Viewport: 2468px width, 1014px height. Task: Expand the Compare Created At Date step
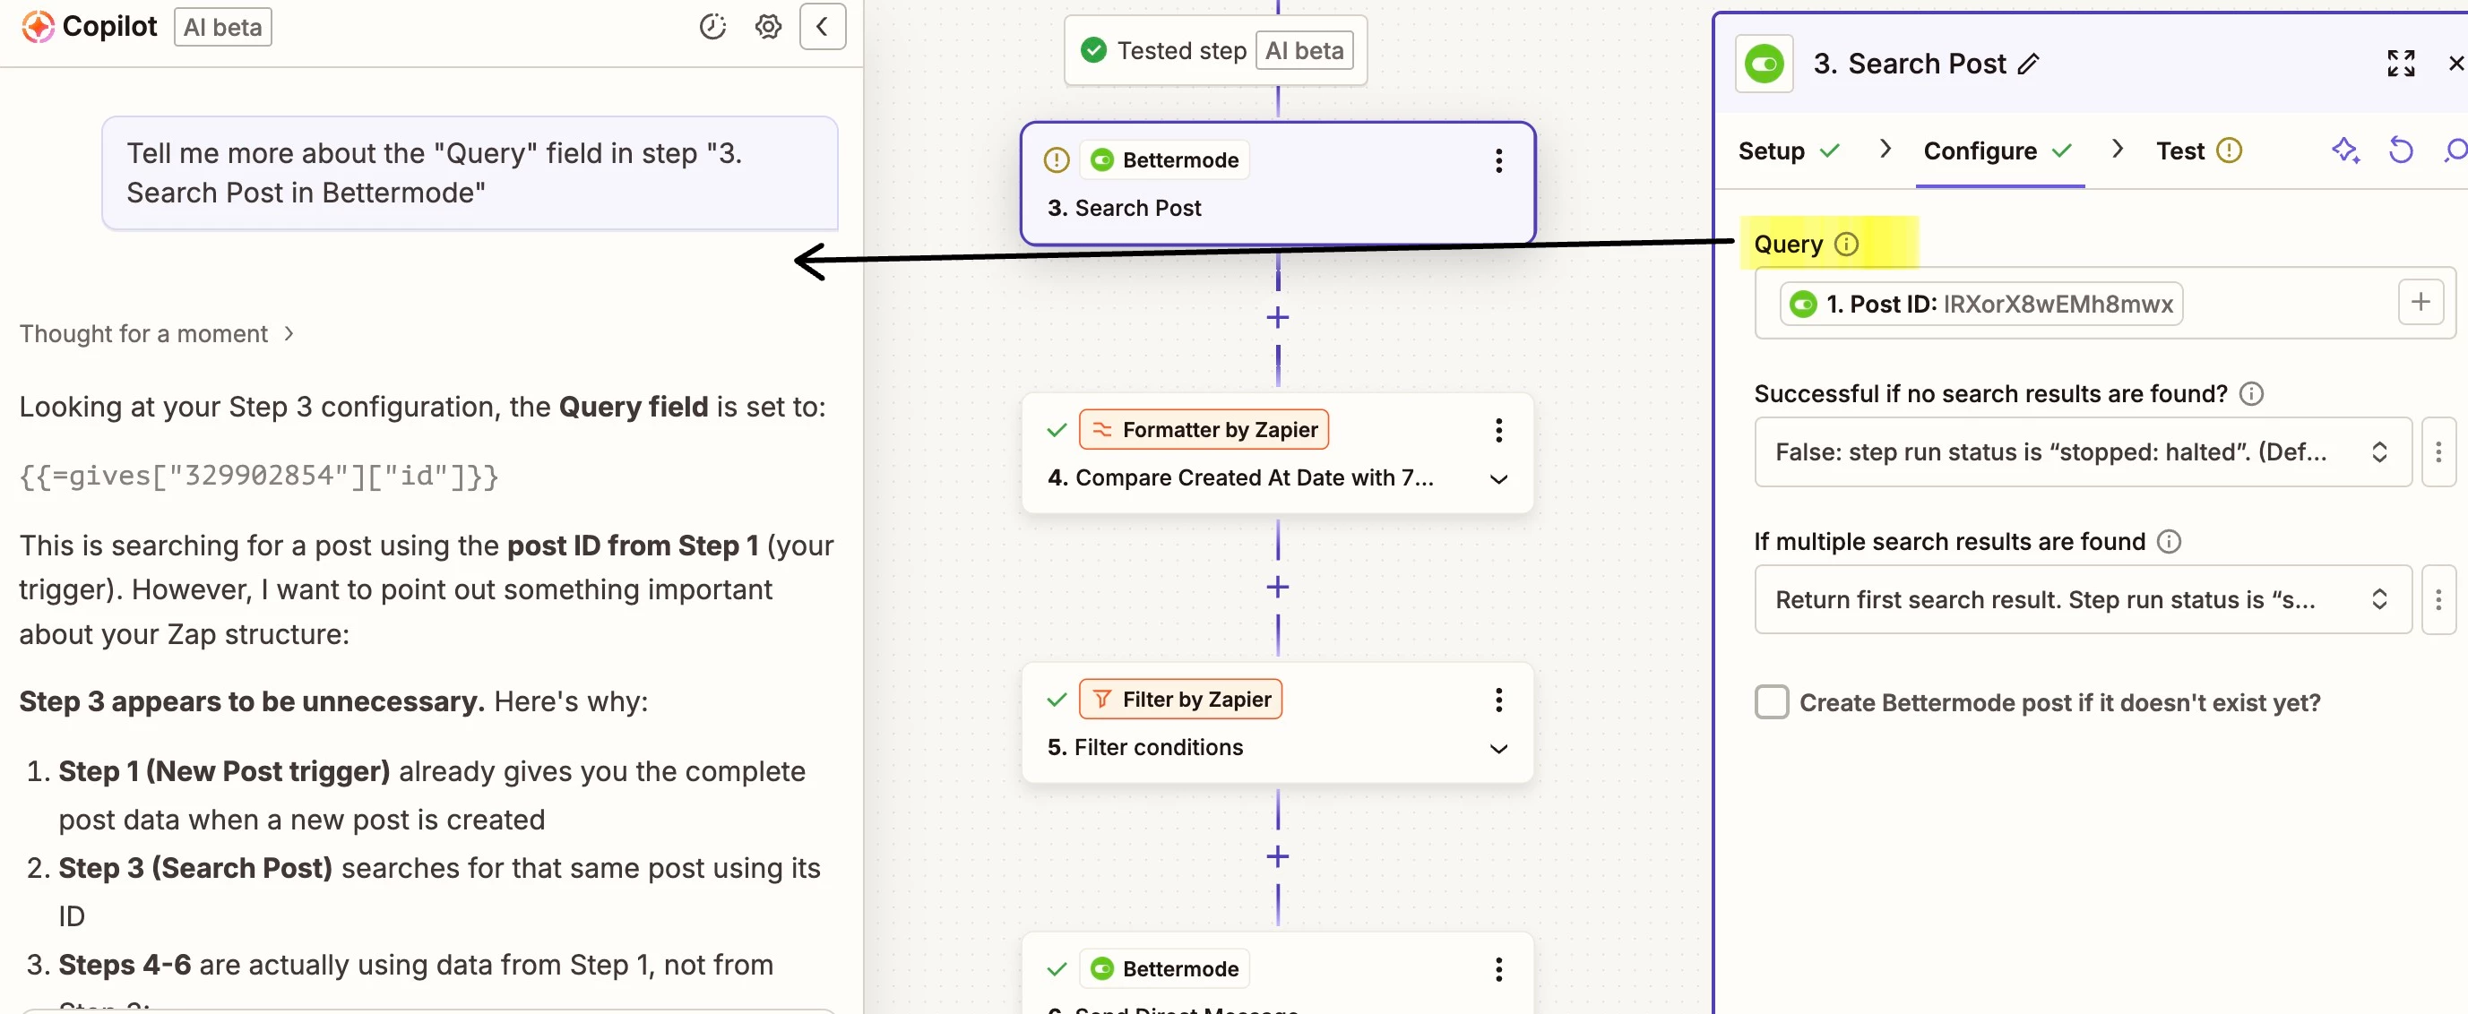click(1498, 478)
